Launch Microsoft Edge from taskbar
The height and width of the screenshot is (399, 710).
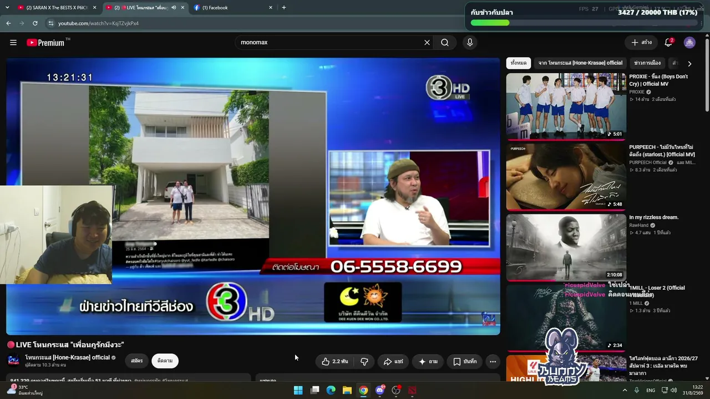[x=331, y=390]
